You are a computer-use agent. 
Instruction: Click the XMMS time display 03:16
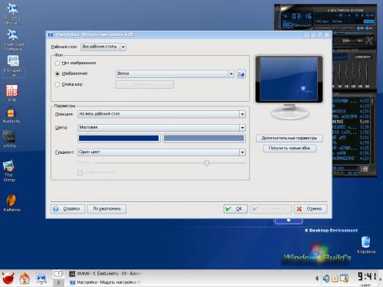point(302,17)
